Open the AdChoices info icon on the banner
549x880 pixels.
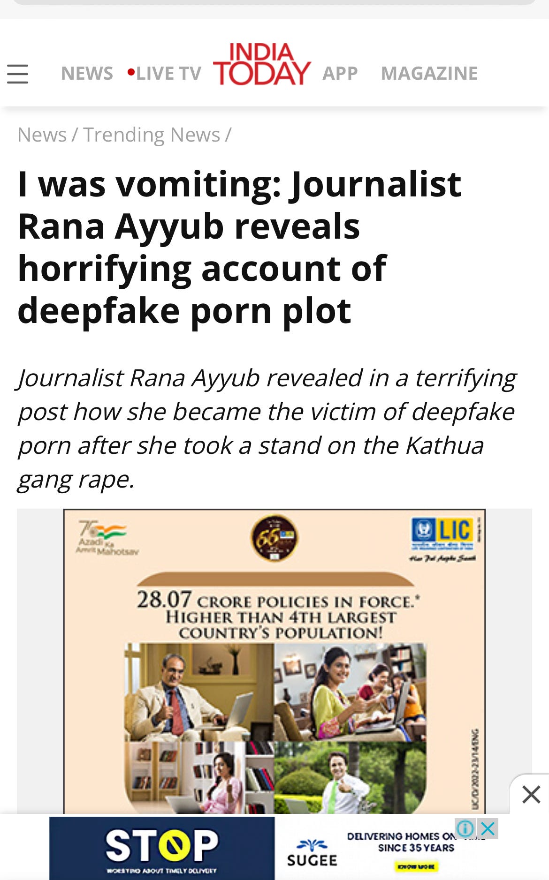click(x=465, y=829)
